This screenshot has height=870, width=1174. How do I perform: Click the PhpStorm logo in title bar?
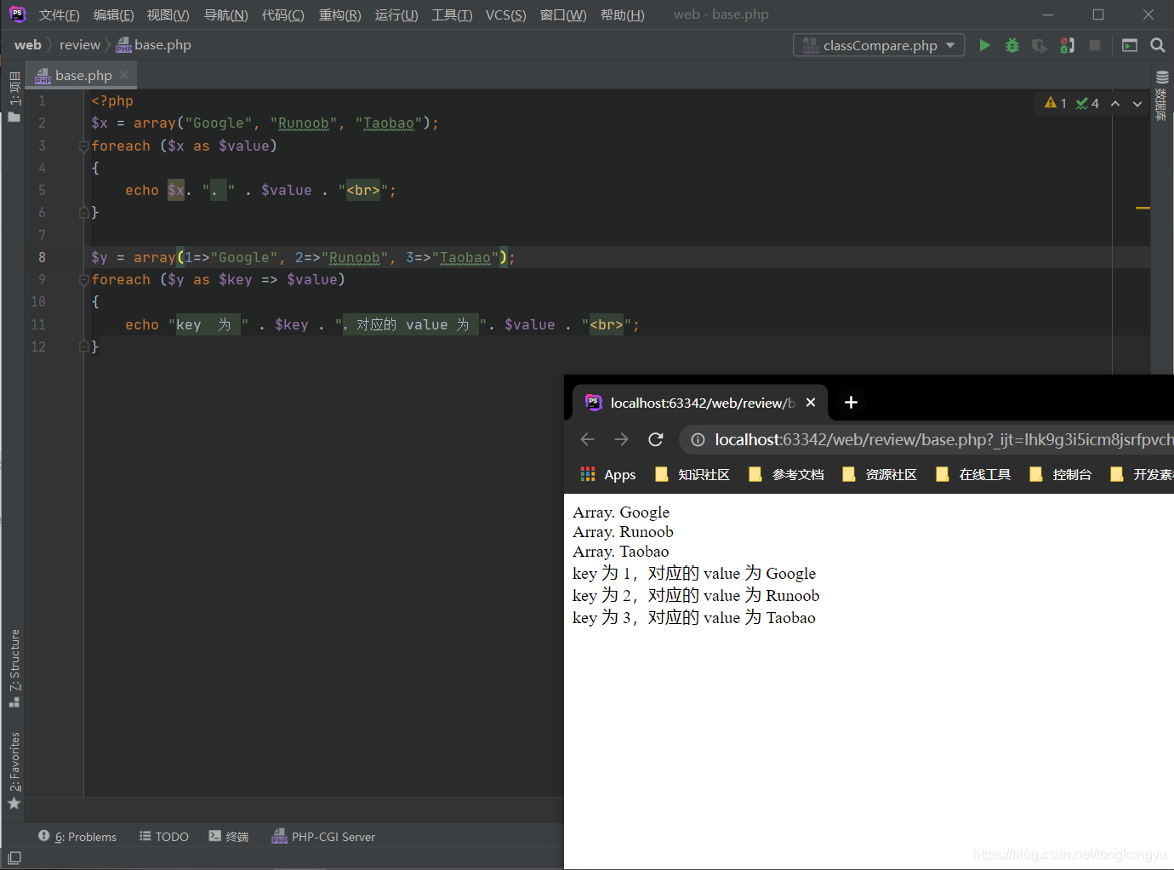(18, 14)
